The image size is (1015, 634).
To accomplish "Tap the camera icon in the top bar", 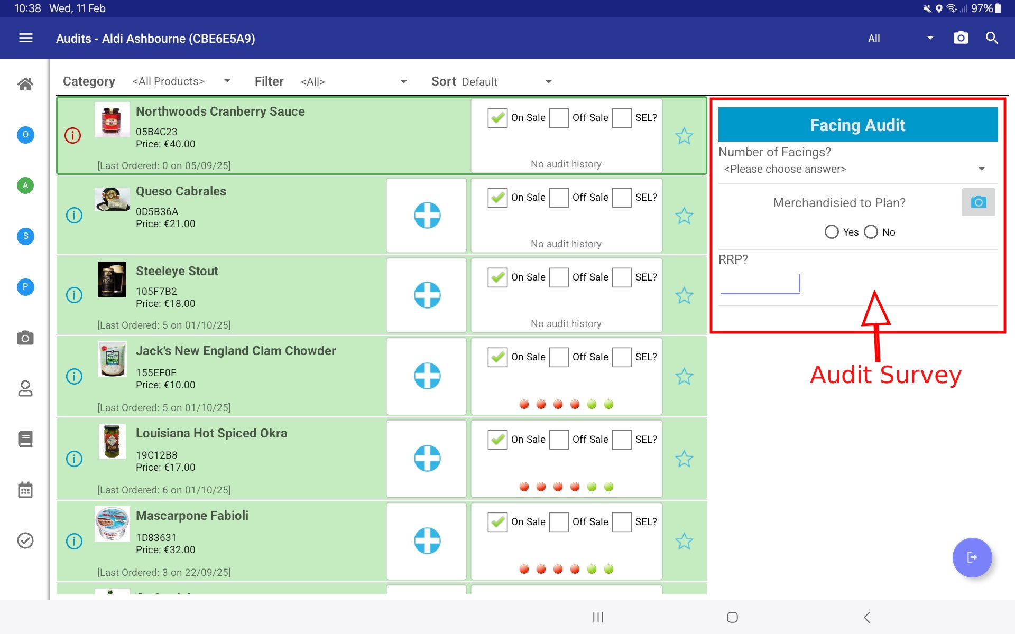I will (x=961, y=38).
